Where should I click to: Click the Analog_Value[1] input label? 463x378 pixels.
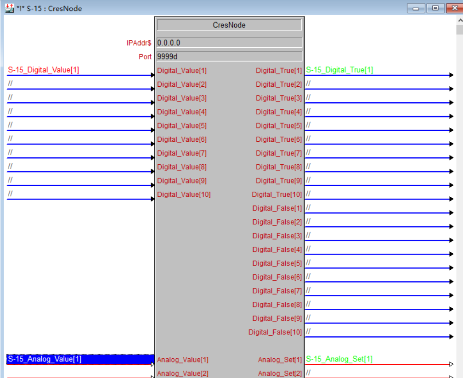[x=183, y=360]
